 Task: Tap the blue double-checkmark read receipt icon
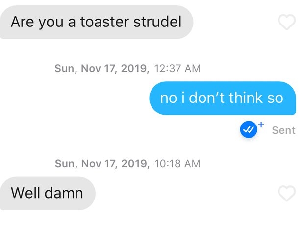tap(249, 129)
